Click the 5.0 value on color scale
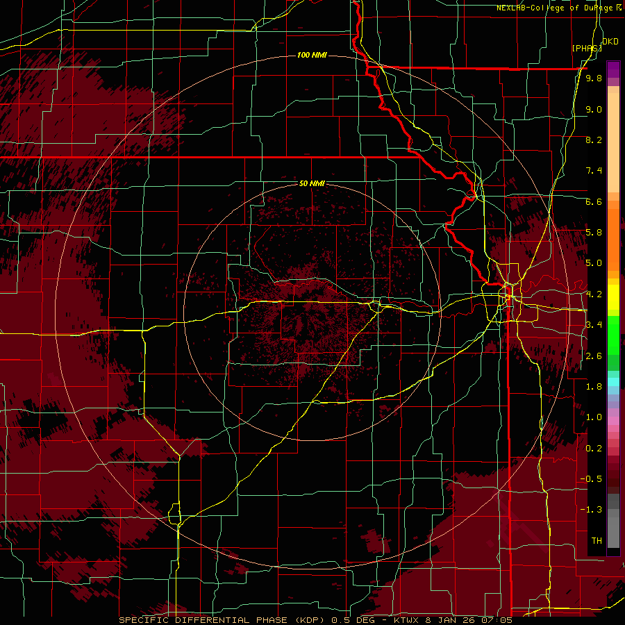Screen dimensions: 625x625 (x=594, y=263)
